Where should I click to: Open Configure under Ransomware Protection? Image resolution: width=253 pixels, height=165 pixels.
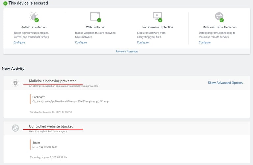coord(143,42)
